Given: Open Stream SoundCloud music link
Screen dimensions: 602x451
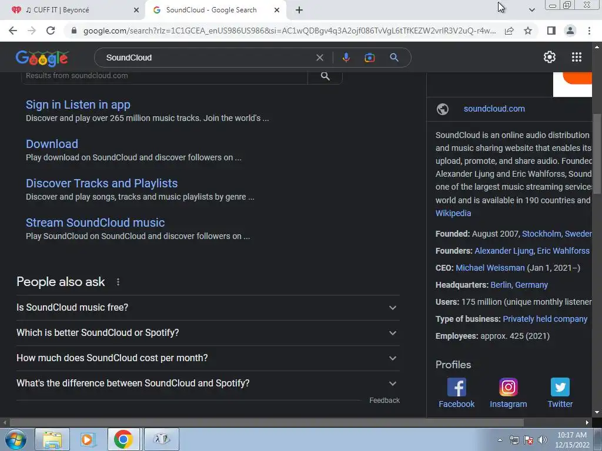Looking at the screenshot, I should [x=95, y=223].
